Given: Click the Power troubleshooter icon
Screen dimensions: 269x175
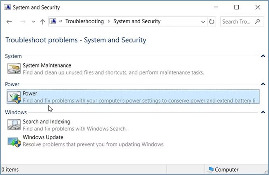Looking at the screenshot, I should point(14,97).
